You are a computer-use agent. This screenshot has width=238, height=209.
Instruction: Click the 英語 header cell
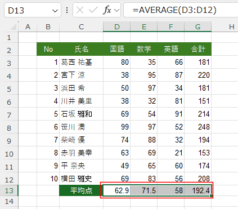171,49
